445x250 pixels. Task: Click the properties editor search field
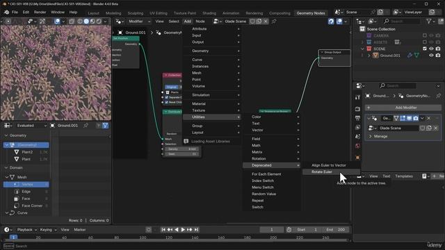(x=398, y=85)
